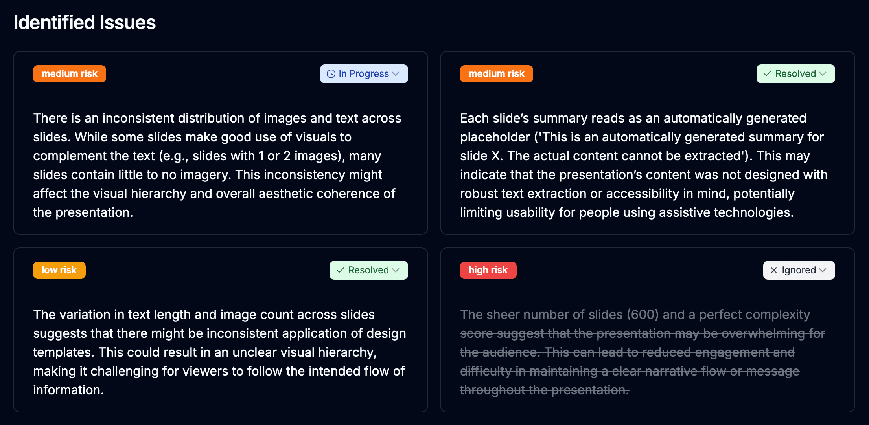
Task: Click the Identified Issues heading
Action: click(x=85, y=22)
